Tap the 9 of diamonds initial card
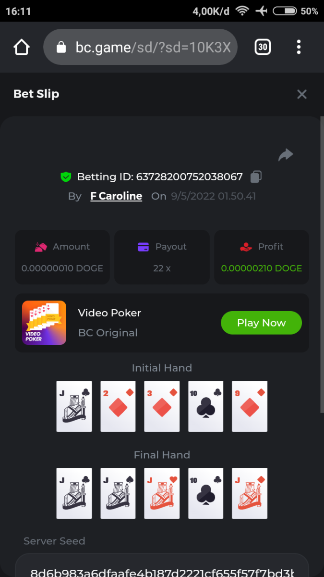Screen dimensions: 324x577 click(250, 406)
